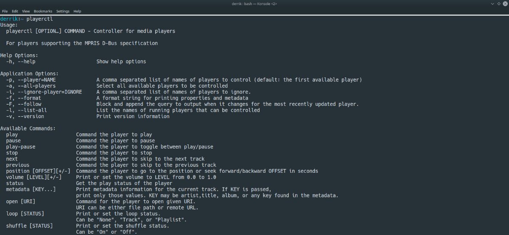Image resolution: width=509 pixels, height=235 pixels.
Task: Open the Settings menu
Action: [63, 11]
